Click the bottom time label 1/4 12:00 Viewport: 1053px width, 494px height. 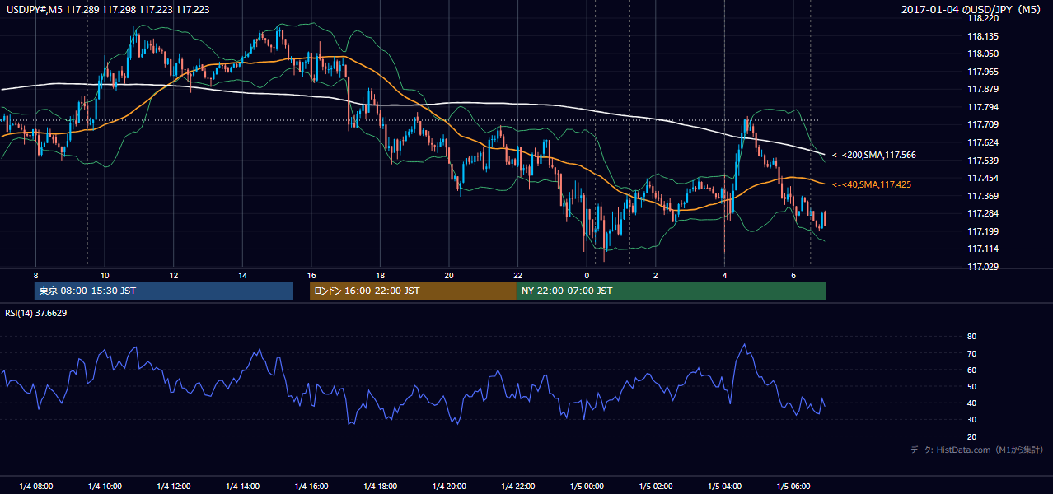pyautogui.click(x=173, y=487)
